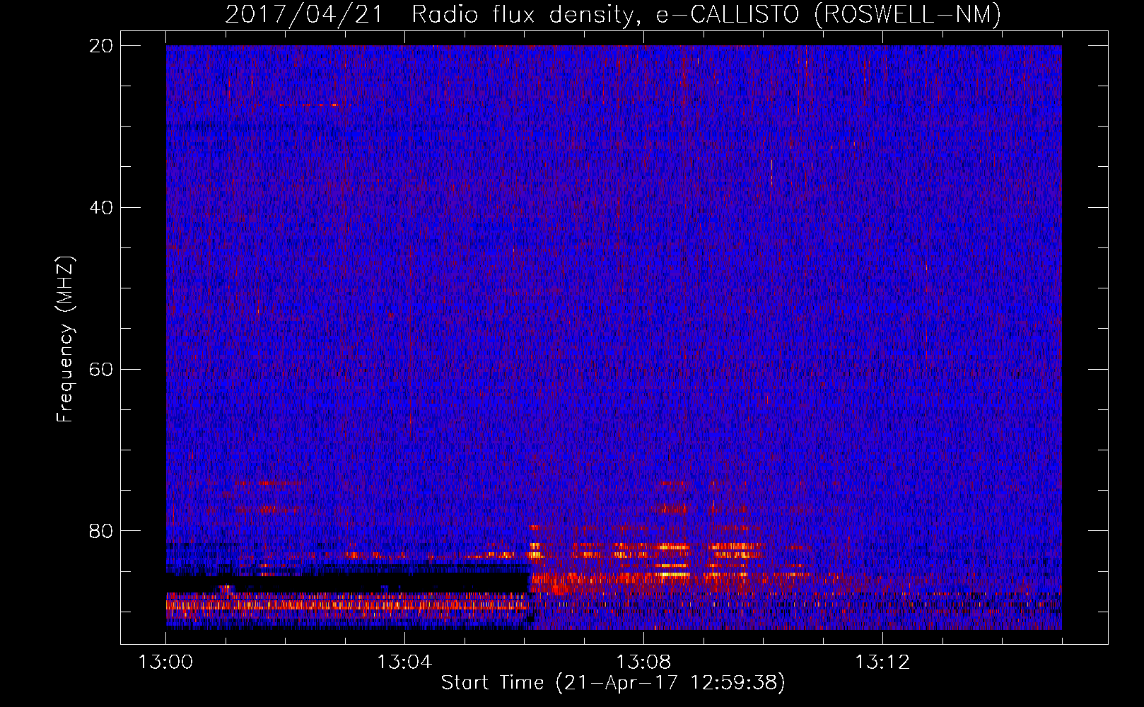The image size is (1144, 707).
Task: Click the '20' frequency tick label
Action: (x=101, y=46)
